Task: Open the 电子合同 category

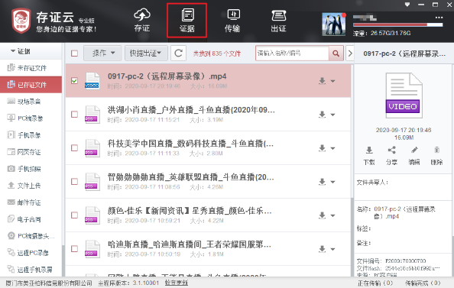Action: point(31,219)
